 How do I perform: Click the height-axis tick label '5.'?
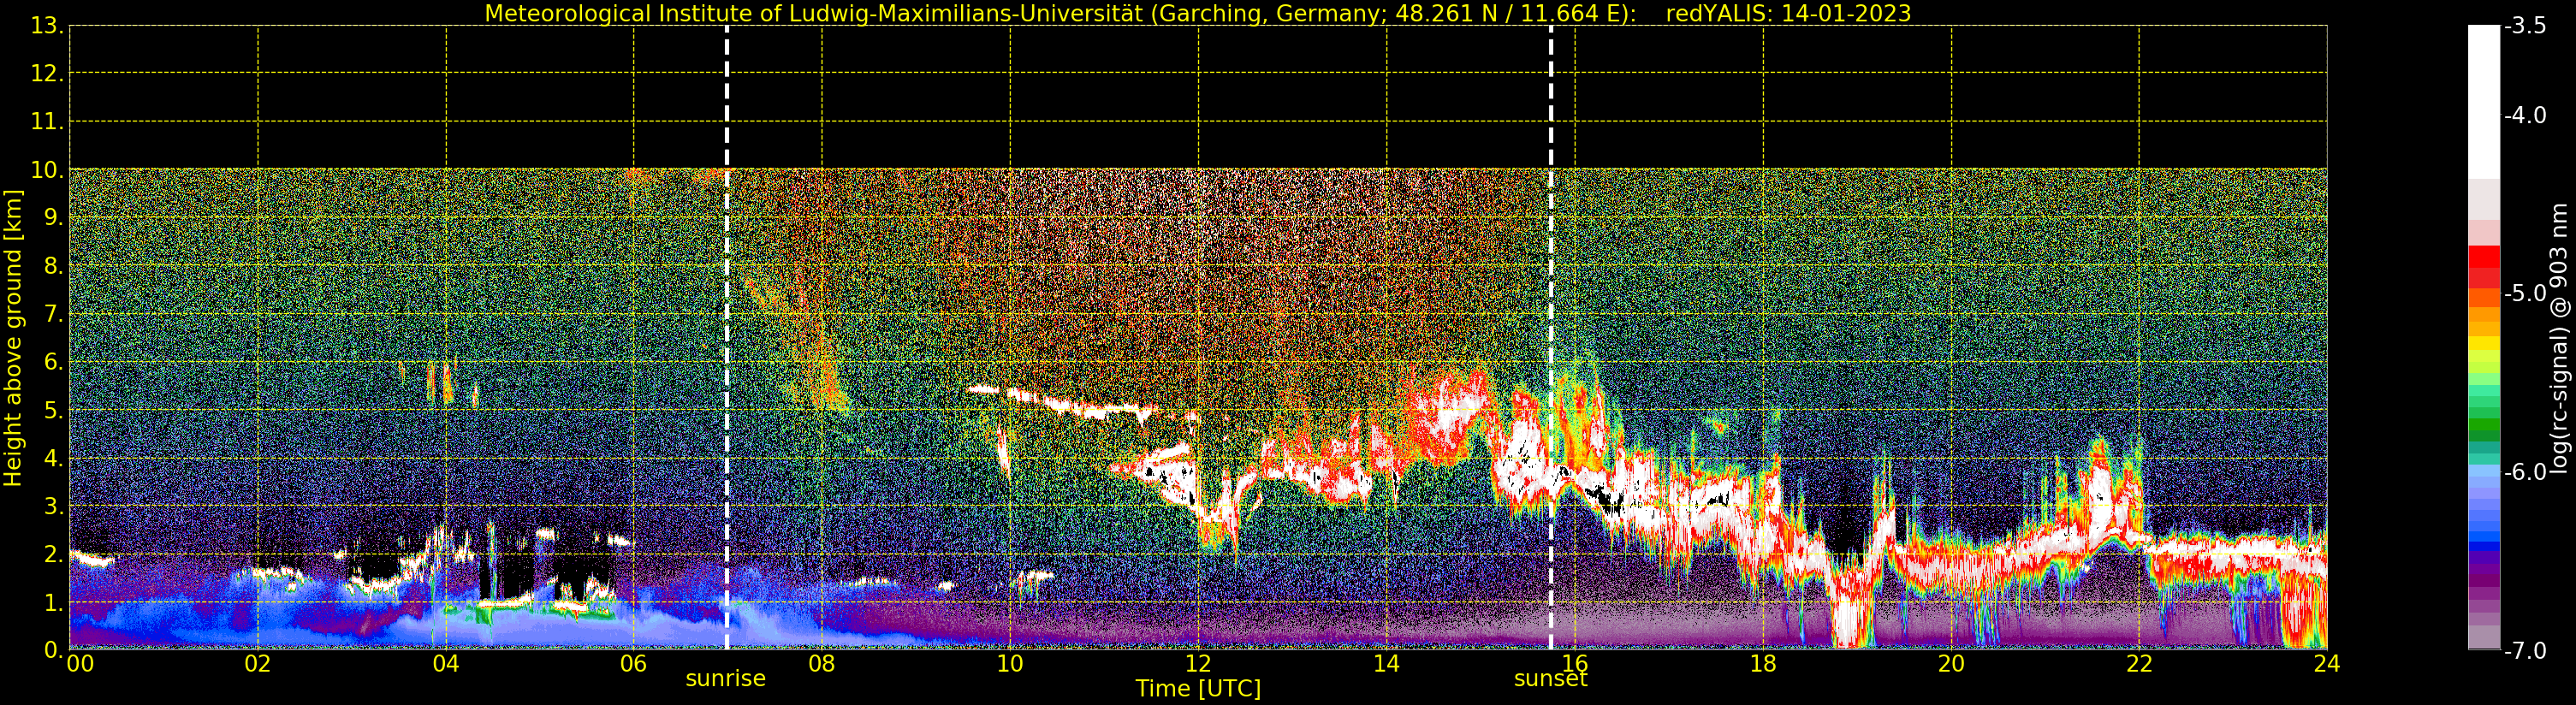54,410
